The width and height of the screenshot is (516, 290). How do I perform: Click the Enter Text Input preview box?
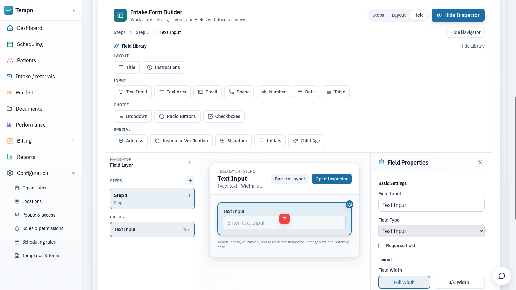(284, 223)
